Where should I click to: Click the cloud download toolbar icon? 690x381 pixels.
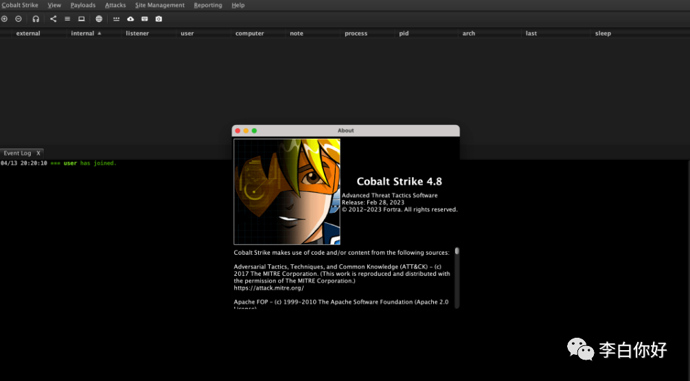[130, 19]
